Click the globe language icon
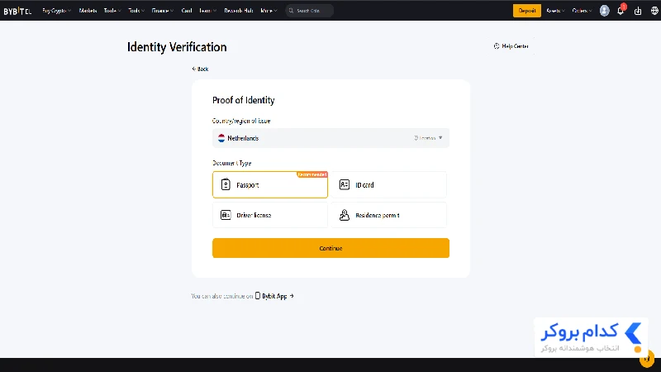Image resolution: width=661 pixels, height=372 pixels. coord(654,11)
